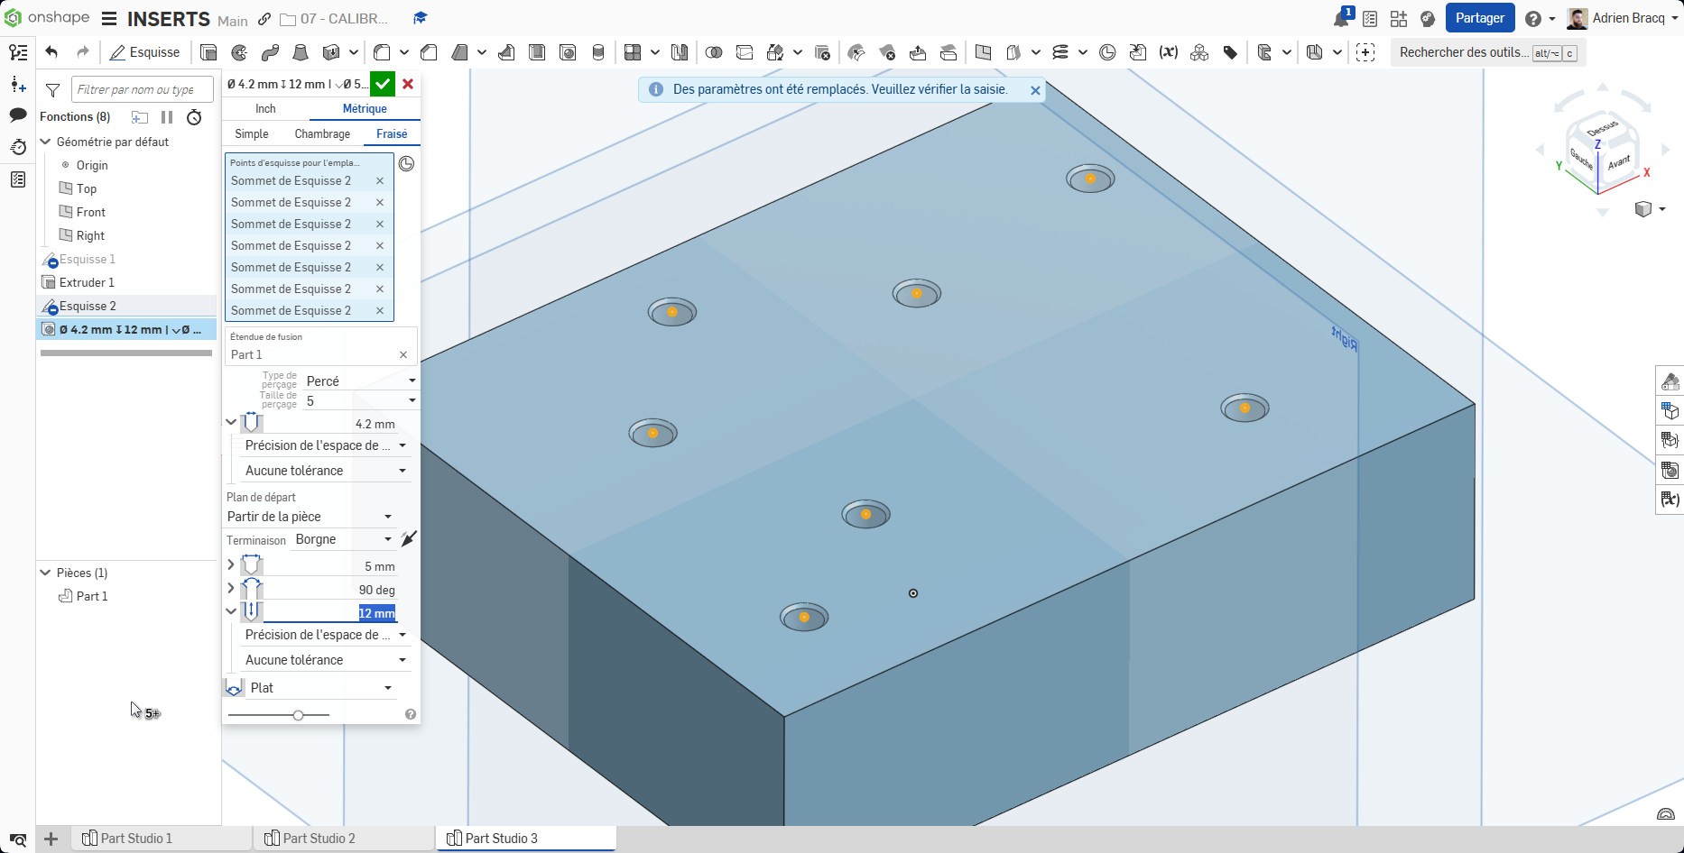Click the Esquisse sketch button
This screenshot has width=1684, height=853.
pyautogui.click(x=144, y=52)
